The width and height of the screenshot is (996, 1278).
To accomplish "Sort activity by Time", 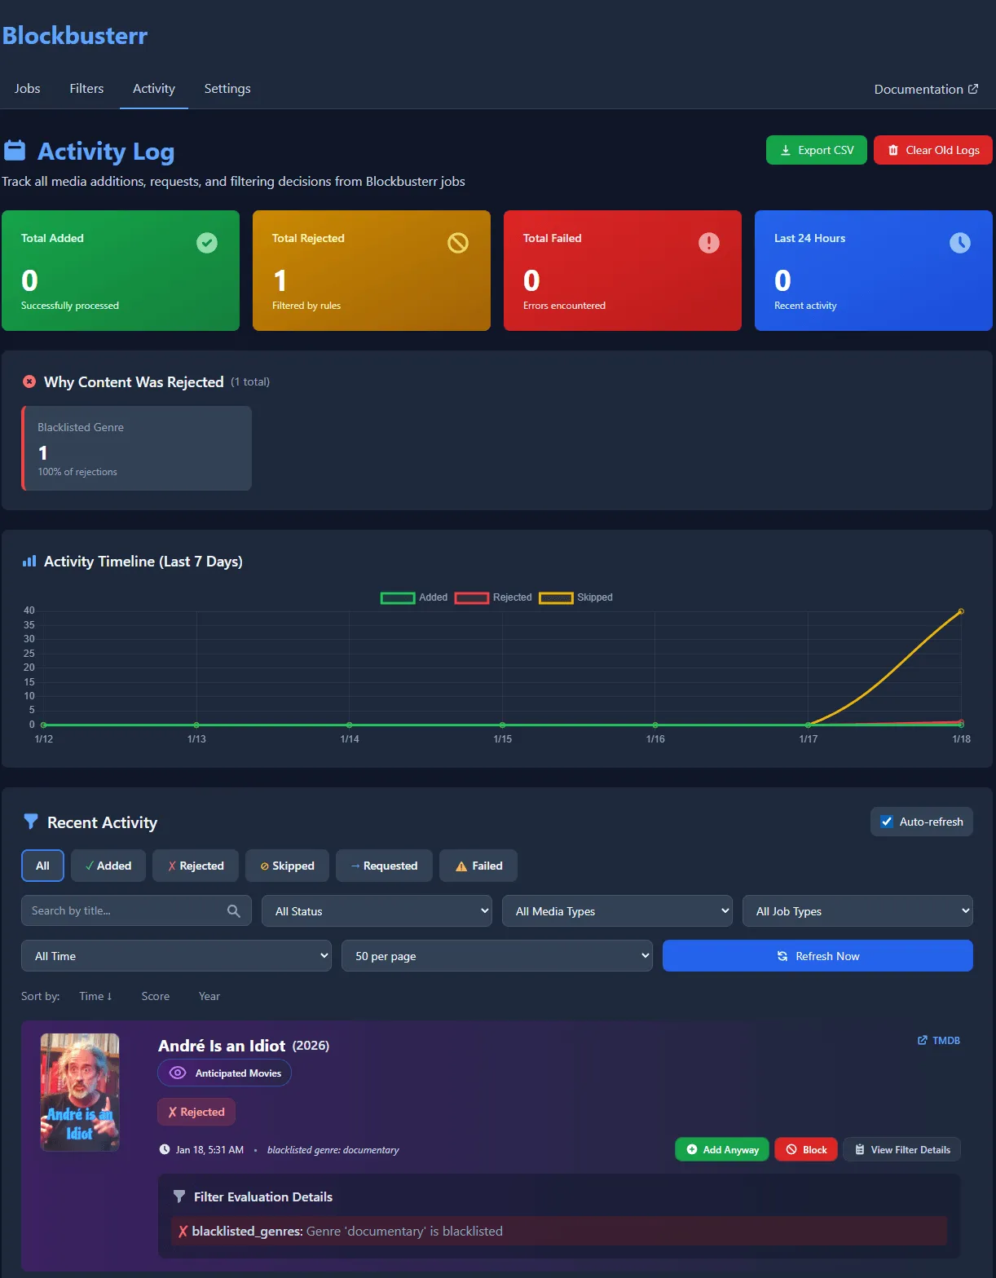I will click(x=95, y=996).
